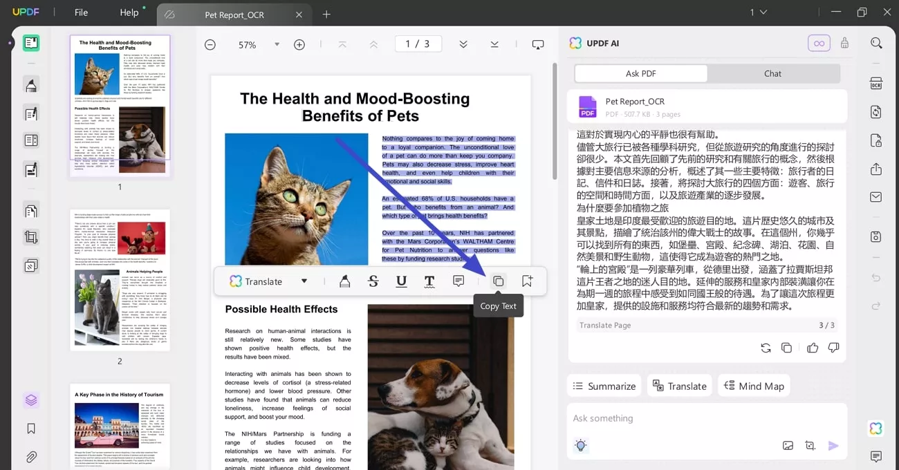Apply strikethrough to selected text
The image size is (899, 470).
pyautogui.click(x=373, y=281)
